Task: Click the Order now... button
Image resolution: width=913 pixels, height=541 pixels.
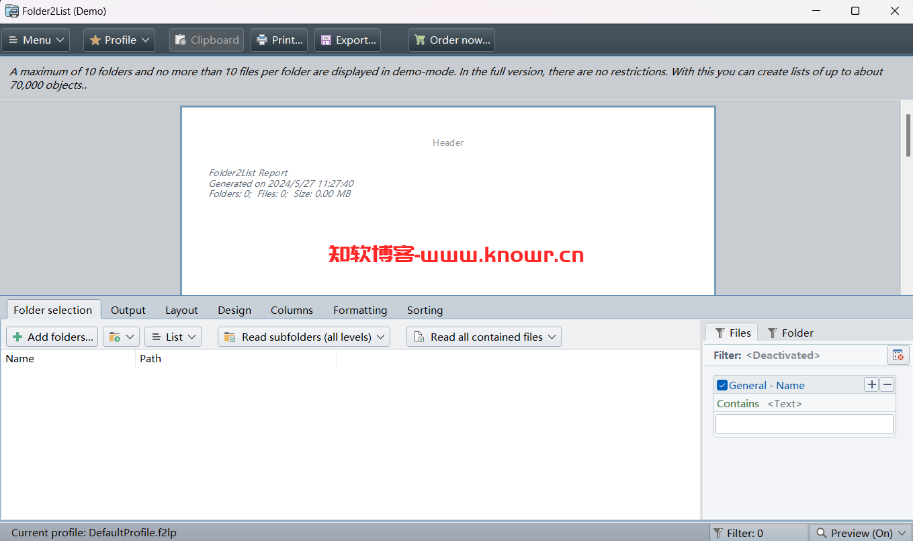Action: [x=451, y=40]
